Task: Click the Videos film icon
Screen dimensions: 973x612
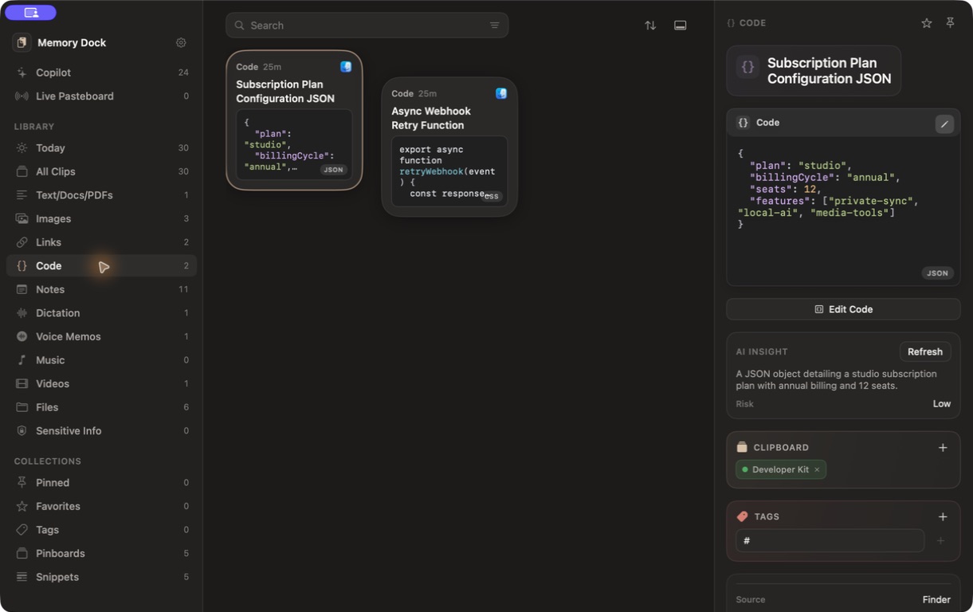Action: tap(22, 383)
